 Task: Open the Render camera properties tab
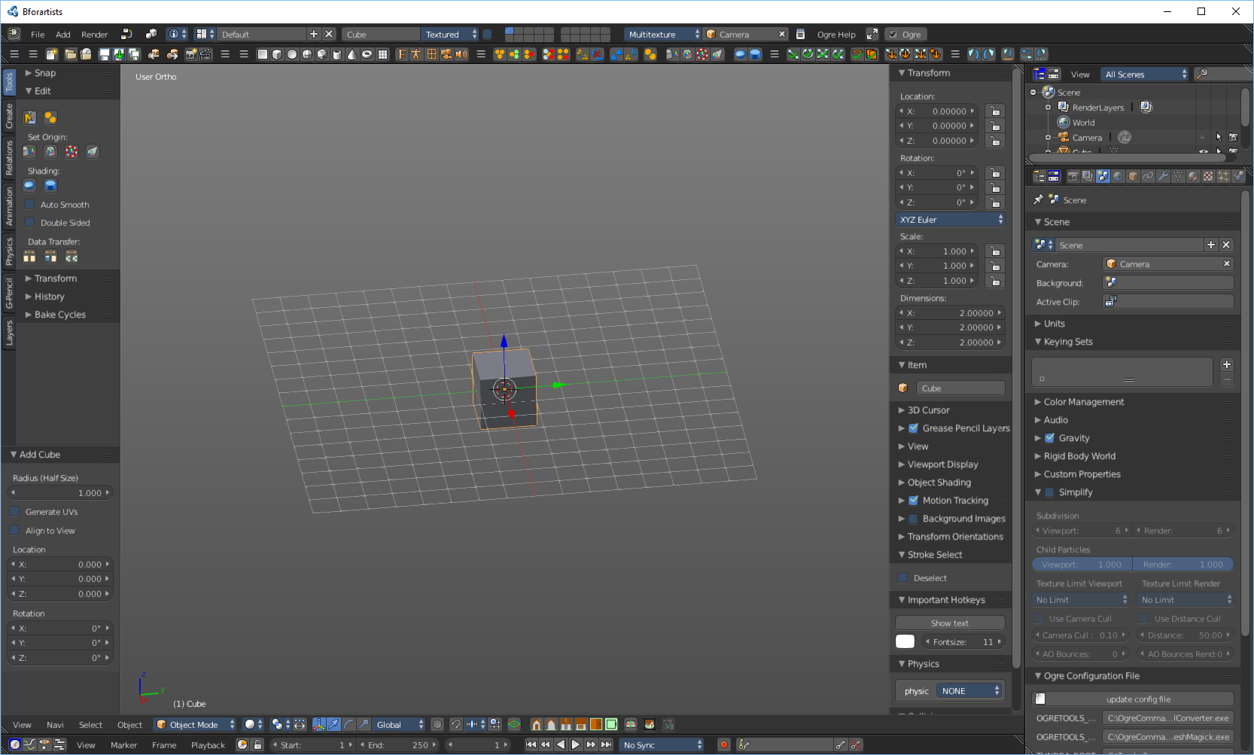tap(1073, 176)
